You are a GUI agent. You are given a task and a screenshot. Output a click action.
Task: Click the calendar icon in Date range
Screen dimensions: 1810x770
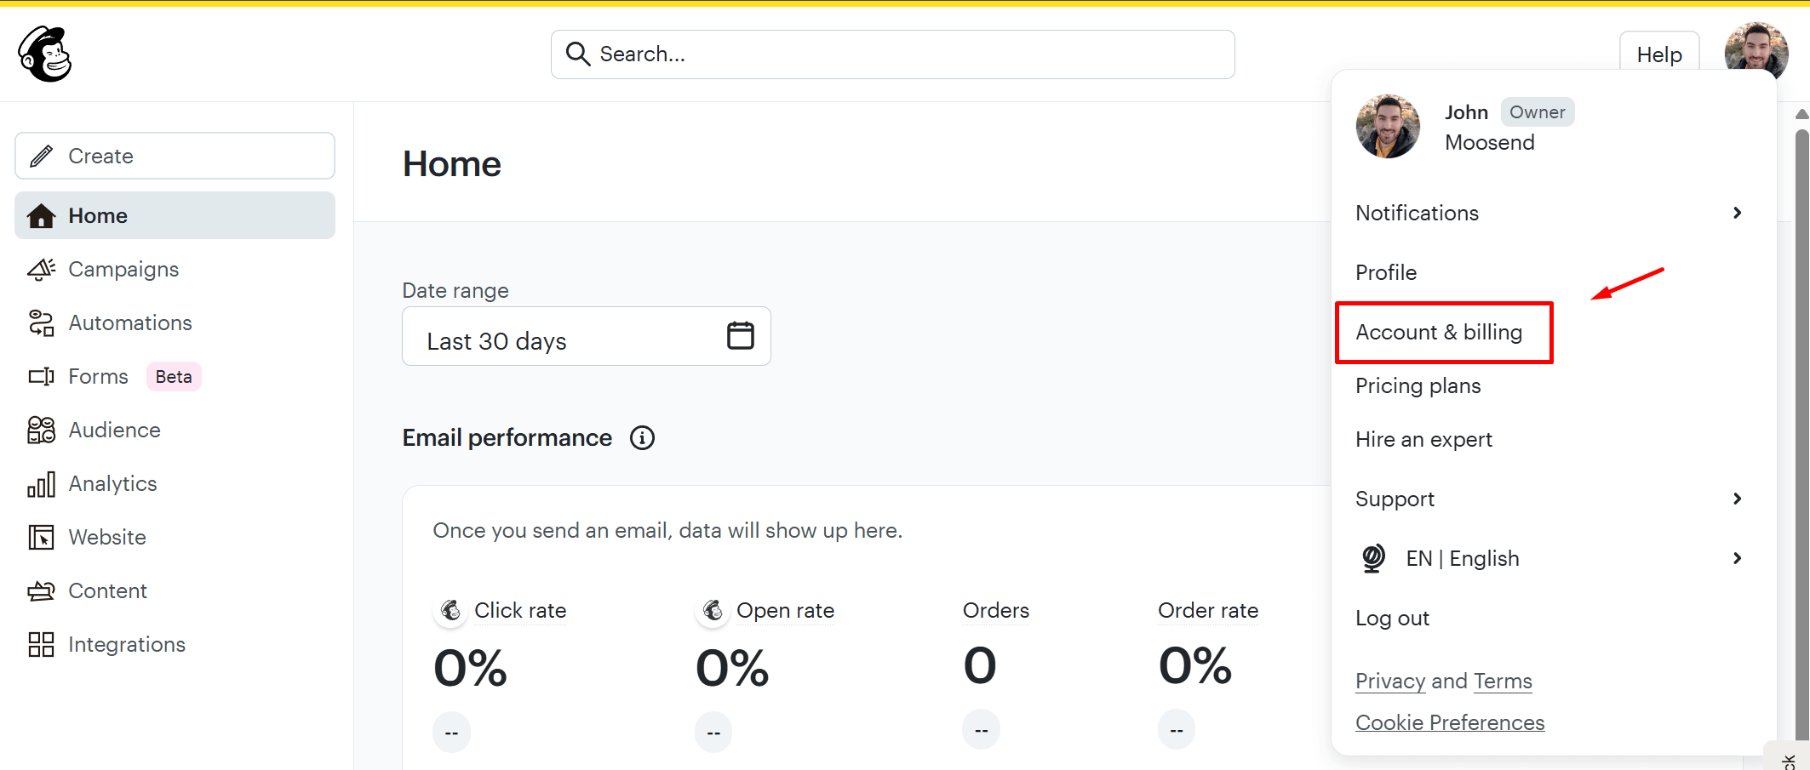point(740,336)
